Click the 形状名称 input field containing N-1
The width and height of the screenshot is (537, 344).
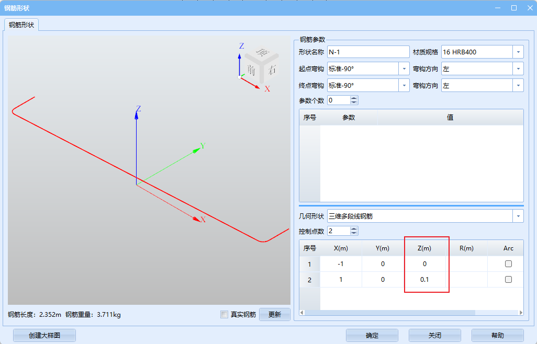[x=367, y=52]
